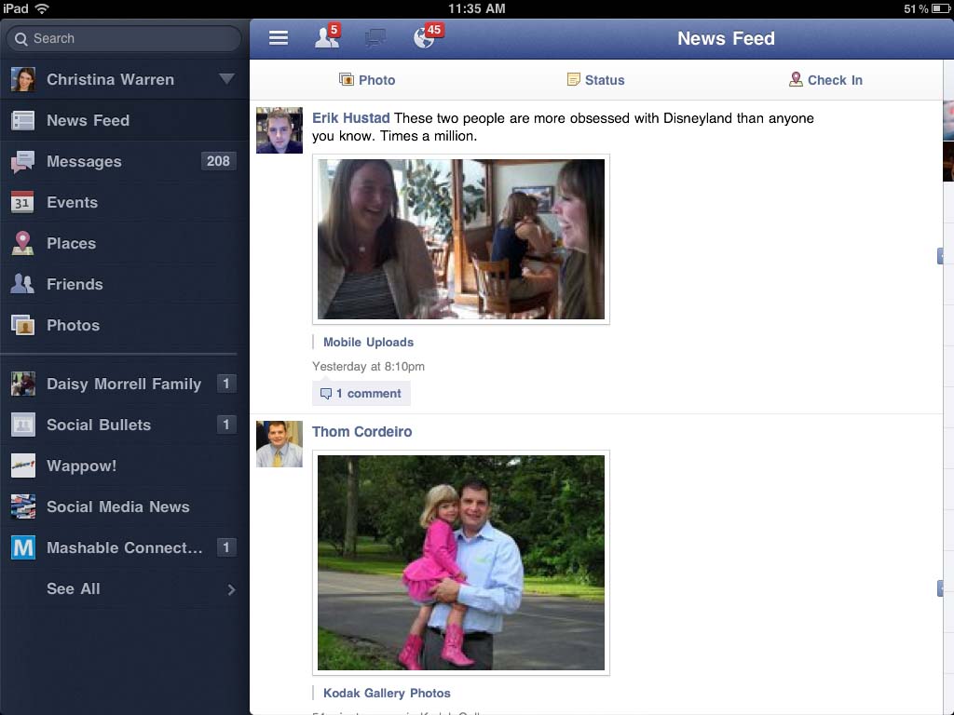Select the Status composer tab
This screenshot has height=715, width=954.
(595, 80)
